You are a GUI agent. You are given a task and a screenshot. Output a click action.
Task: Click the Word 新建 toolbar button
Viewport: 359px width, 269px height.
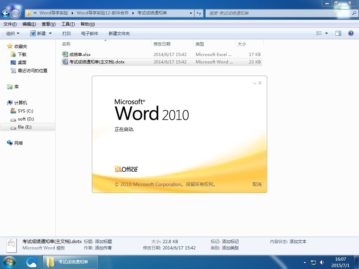tap(38, 33)
